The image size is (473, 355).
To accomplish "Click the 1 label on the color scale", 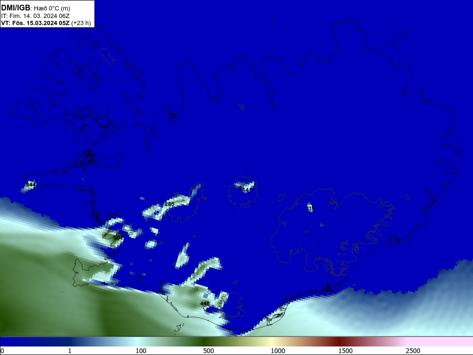I will coord(70,351).
